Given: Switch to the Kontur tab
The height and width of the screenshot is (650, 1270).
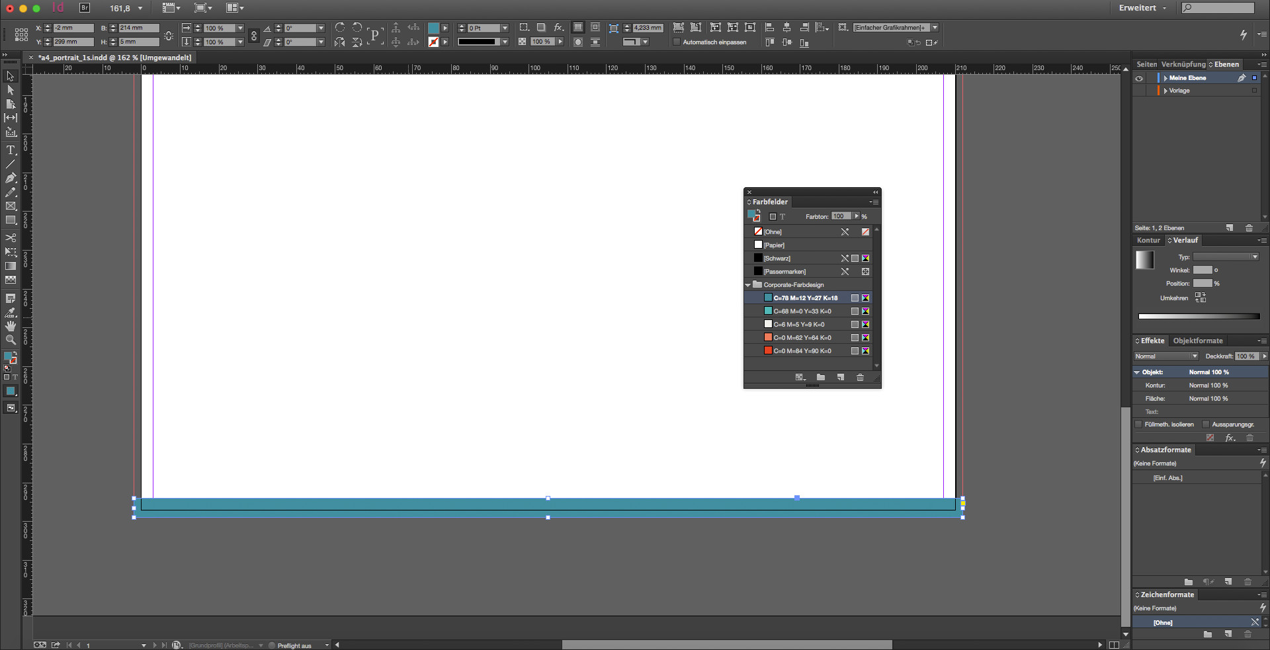Looking at the screenshot, I should tap(1148, 241).
